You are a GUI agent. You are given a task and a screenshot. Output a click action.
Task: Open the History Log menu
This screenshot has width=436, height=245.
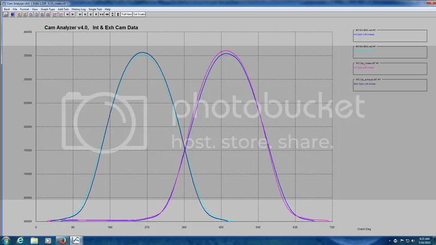(x=78, y=9)
